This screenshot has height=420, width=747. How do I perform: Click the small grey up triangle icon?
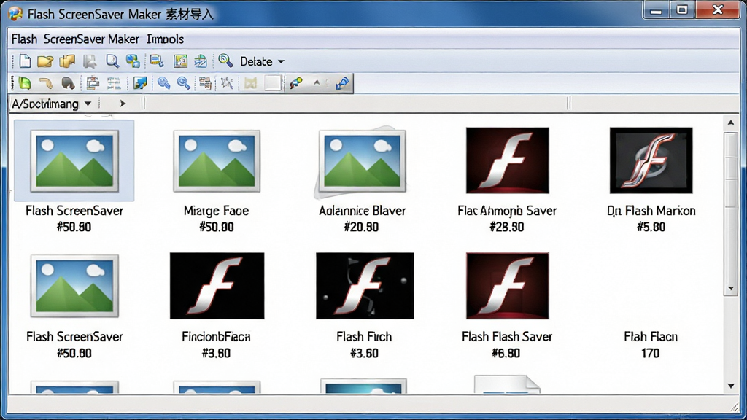click(317, 83)
